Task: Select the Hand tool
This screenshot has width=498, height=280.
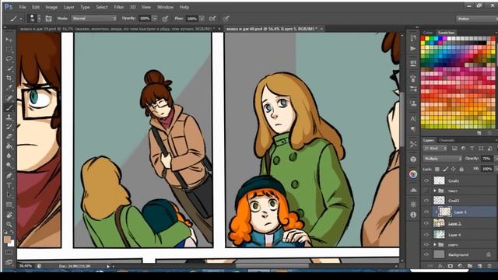Action: 9,215
